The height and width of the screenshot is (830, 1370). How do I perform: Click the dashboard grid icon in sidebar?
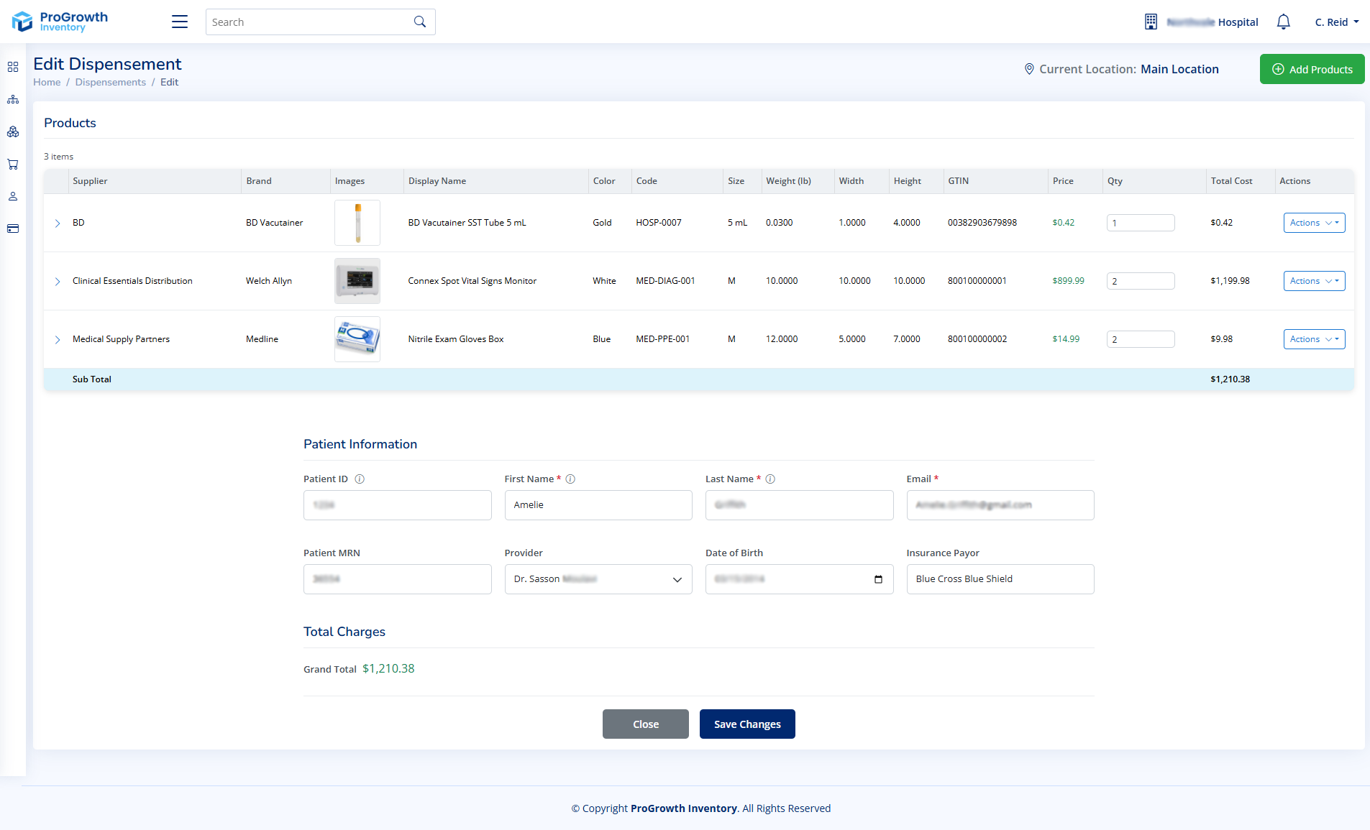click(x=13, y=67)
